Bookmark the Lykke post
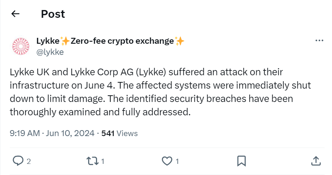Viewport: 332px width, 175px height. coord(241,161)
